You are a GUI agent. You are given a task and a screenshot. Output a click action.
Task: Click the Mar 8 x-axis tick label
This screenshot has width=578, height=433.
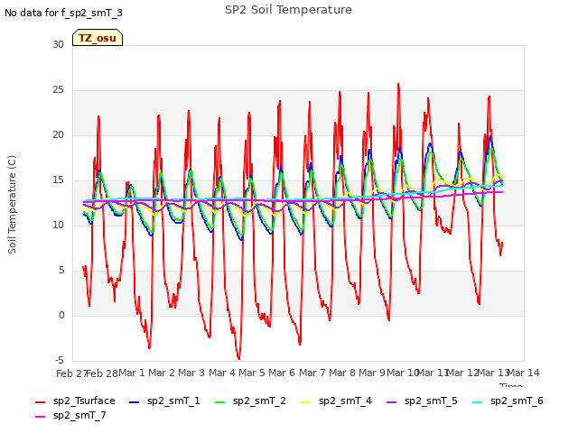coord(342,373)
